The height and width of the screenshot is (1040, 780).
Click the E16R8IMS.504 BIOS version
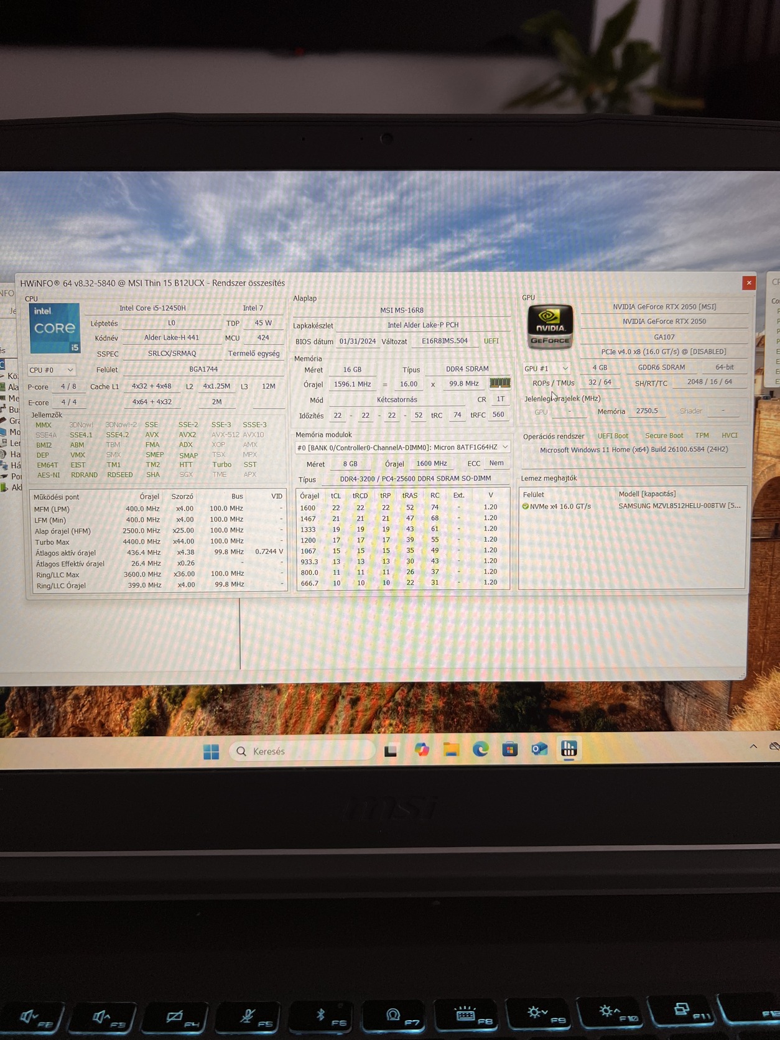tap(445, 341)
